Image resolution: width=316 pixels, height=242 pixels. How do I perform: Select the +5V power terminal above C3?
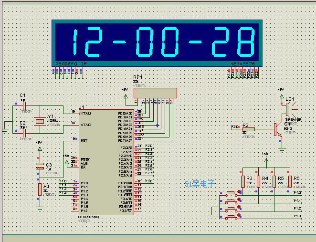[x=40, y=149]
